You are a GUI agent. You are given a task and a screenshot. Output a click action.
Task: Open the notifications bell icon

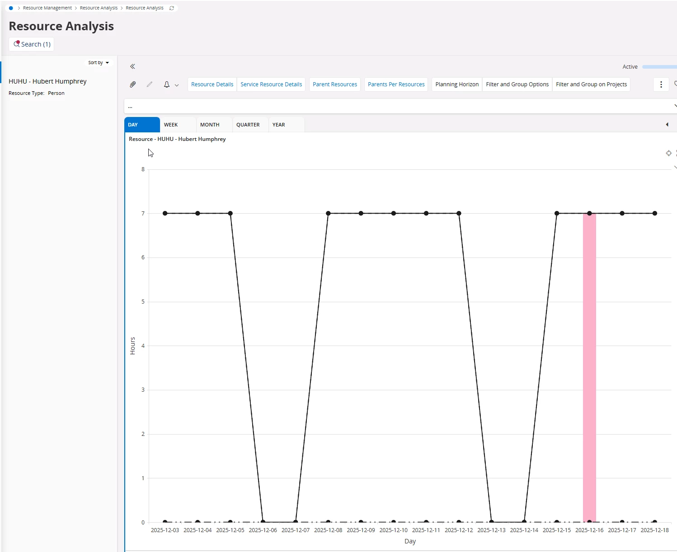tap(167, 84)
